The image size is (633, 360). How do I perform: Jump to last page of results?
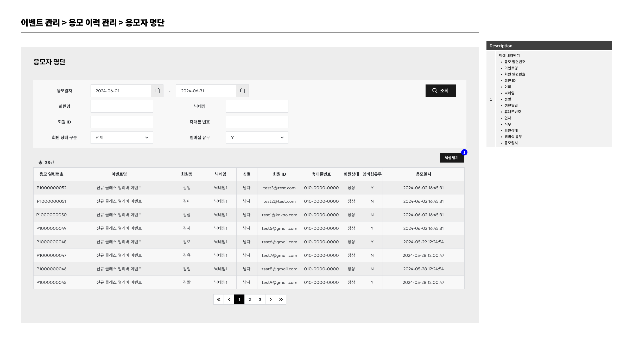tap(281, 299)
